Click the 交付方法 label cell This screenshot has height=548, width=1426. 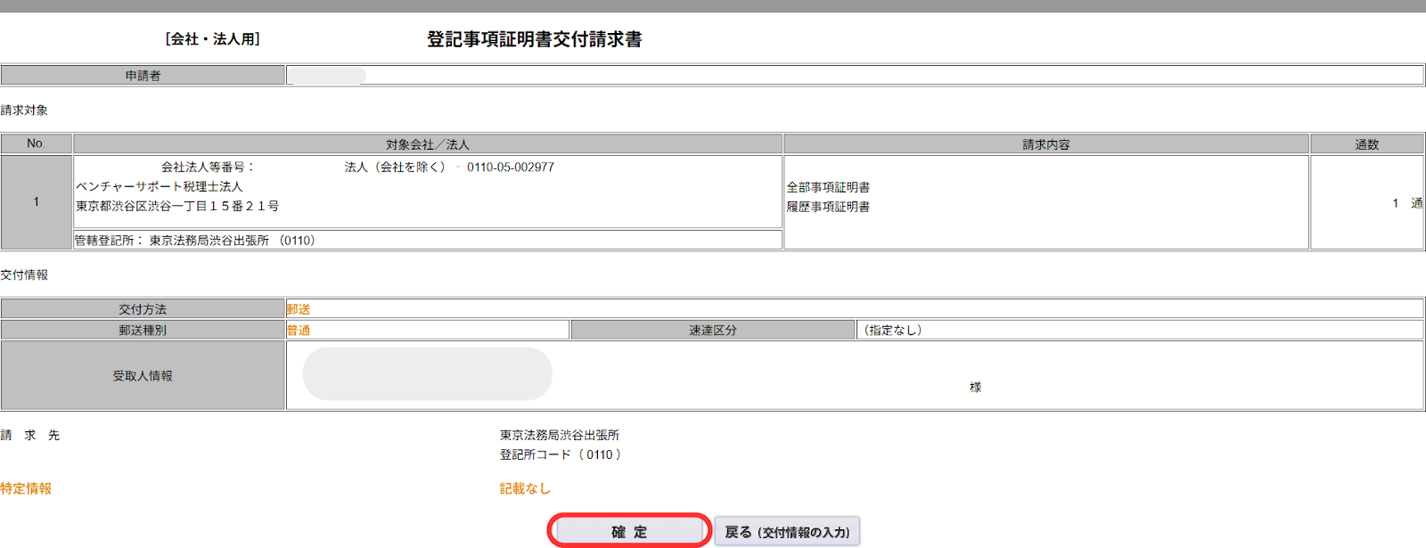point(143,309)
